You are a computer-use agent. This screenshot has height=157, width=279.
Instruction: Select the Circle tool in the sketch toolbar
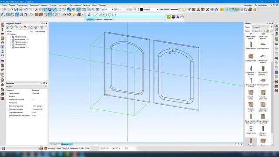(x=105, y=15)
